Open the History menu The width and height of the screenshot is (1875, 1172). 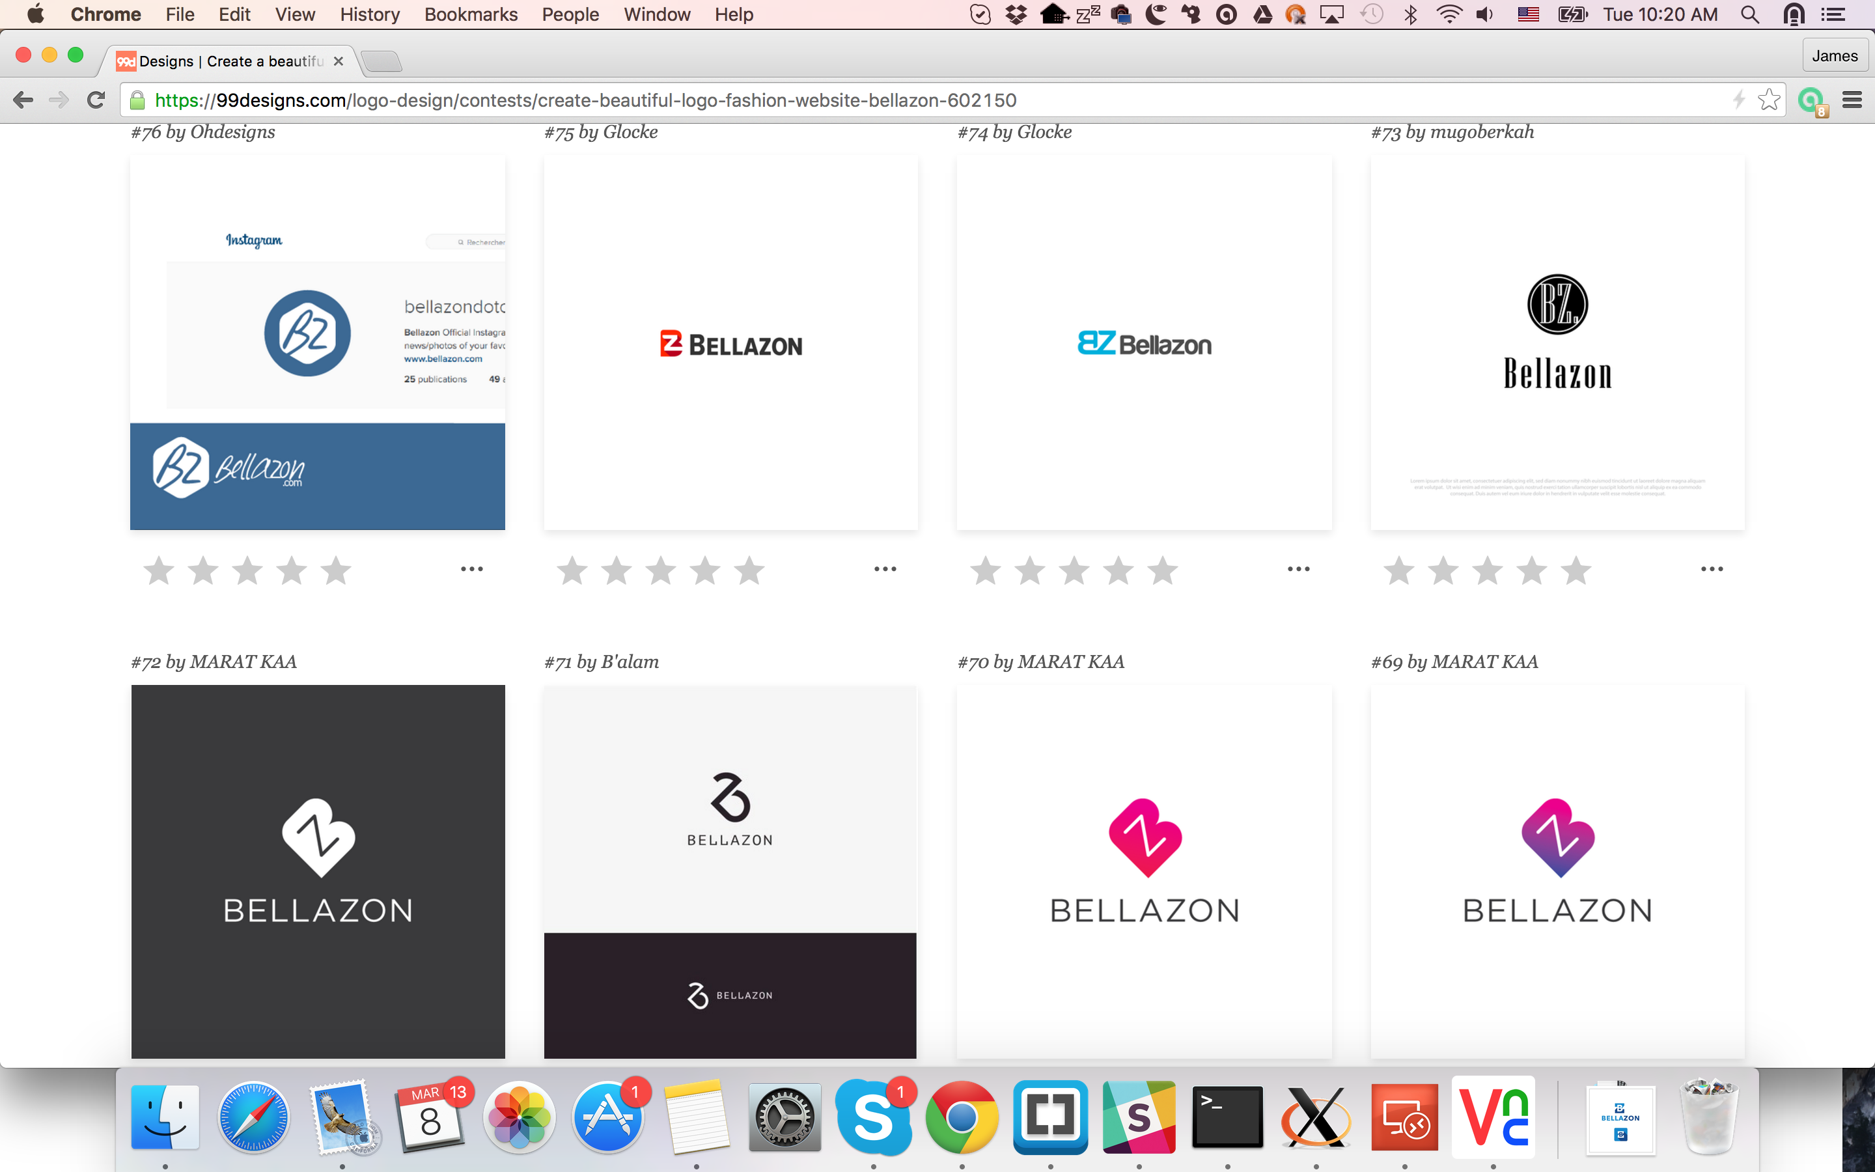click(x=370, y=15)
